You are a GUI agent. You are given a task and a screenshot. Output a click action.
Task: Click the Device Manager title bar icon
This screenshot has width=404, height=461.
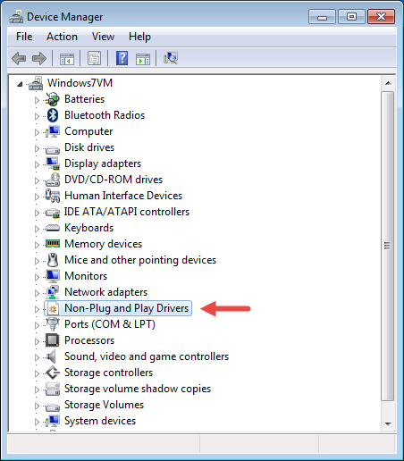pos(16,17)
